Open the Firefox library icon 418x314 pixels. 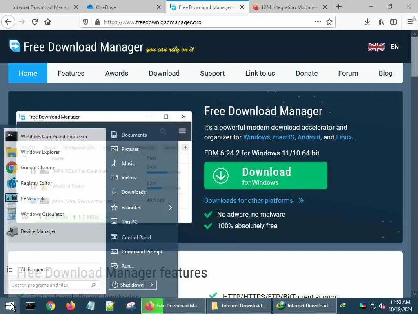point(380,22)
